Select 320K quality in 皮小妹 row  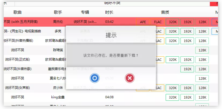[172, 88]
